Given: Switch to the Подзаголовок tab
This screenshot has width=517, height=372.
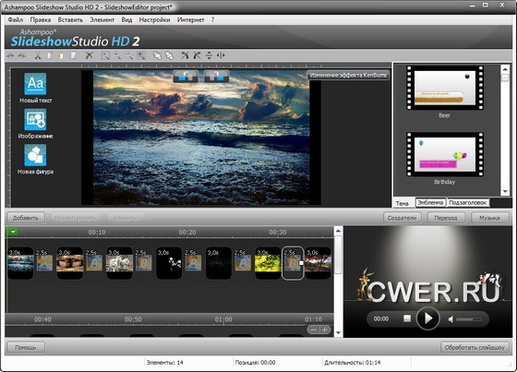Looking at the screenshot, I should pyautogui.click(x=468, y=202).
